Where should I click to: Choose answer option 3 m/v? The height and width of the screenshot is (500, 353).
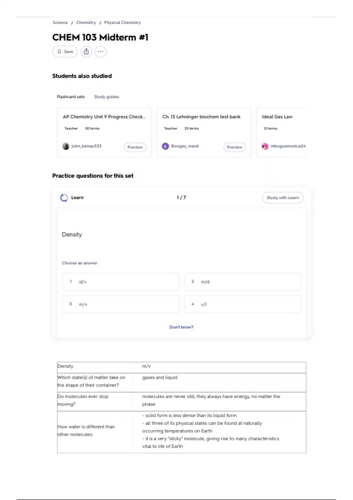pos(121,304)
